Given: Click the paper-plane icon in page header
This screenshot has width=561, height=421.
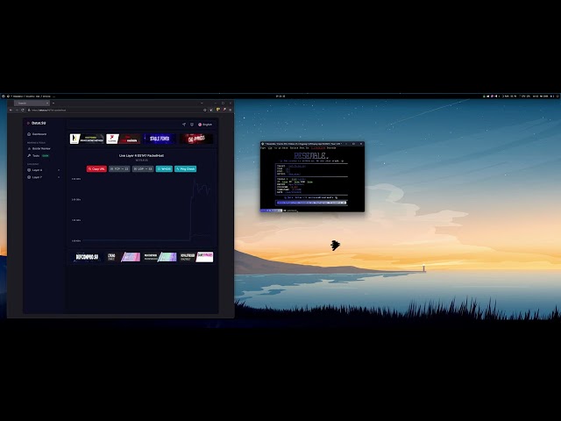Looking at the screenshot, I should [x=184, y=125].
